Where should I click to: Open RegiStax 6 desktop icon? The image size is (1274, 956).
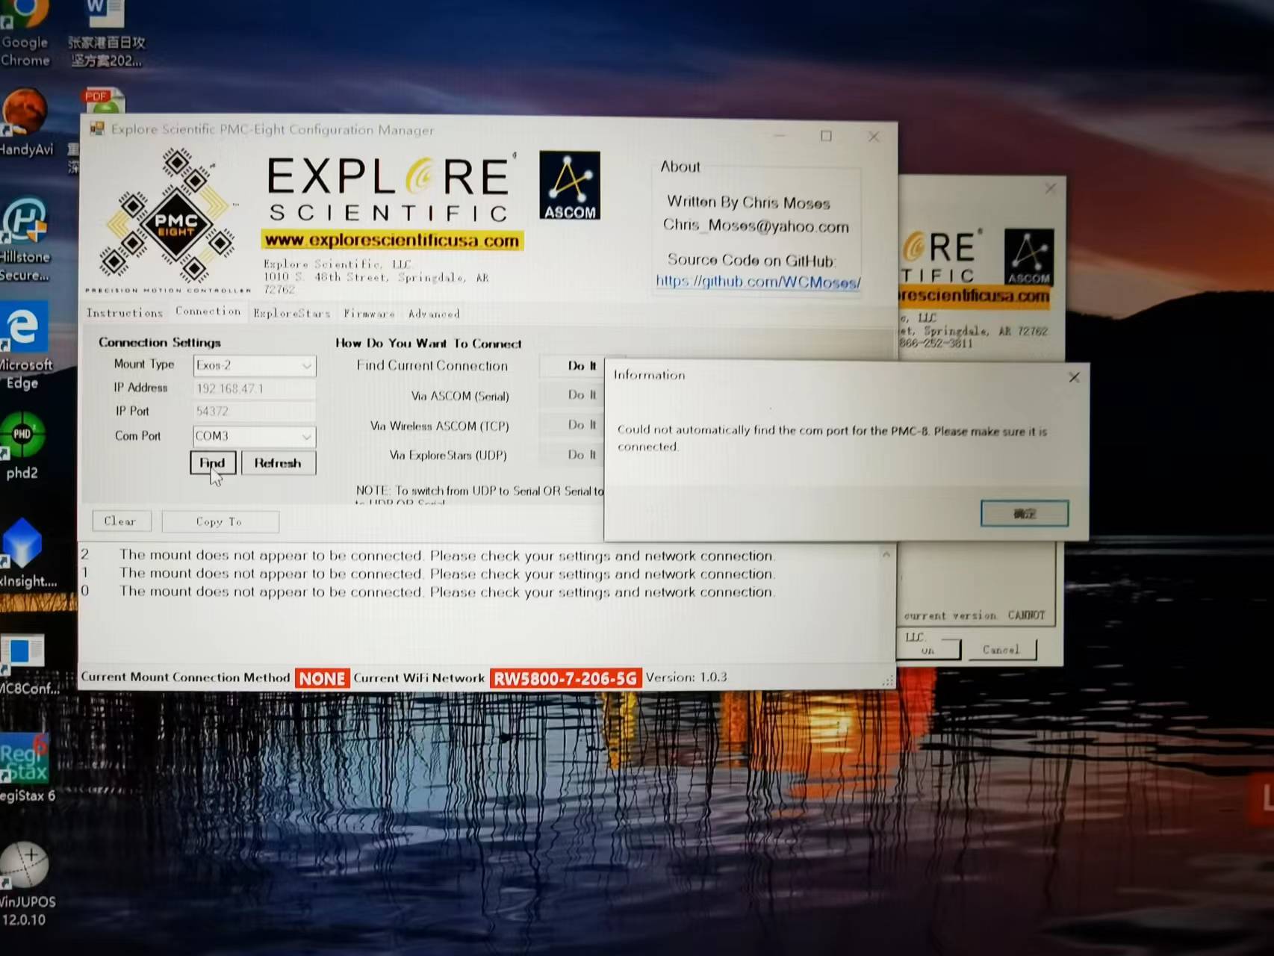tap(26, 769)
